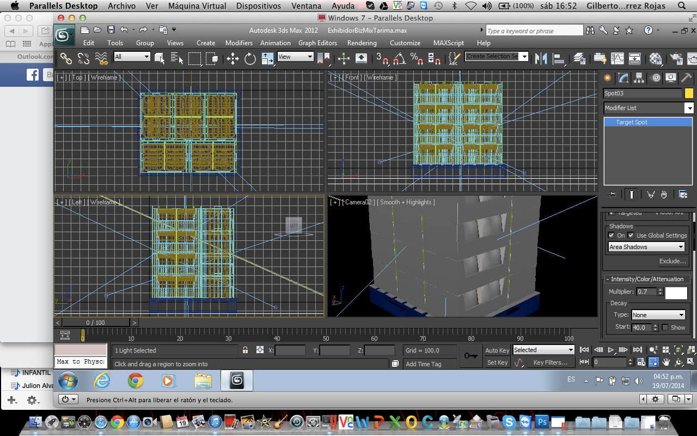Switch to Hierarchy command panel tab
The width and height of the screenshot is (697, 436).
[x=639, y=77]
